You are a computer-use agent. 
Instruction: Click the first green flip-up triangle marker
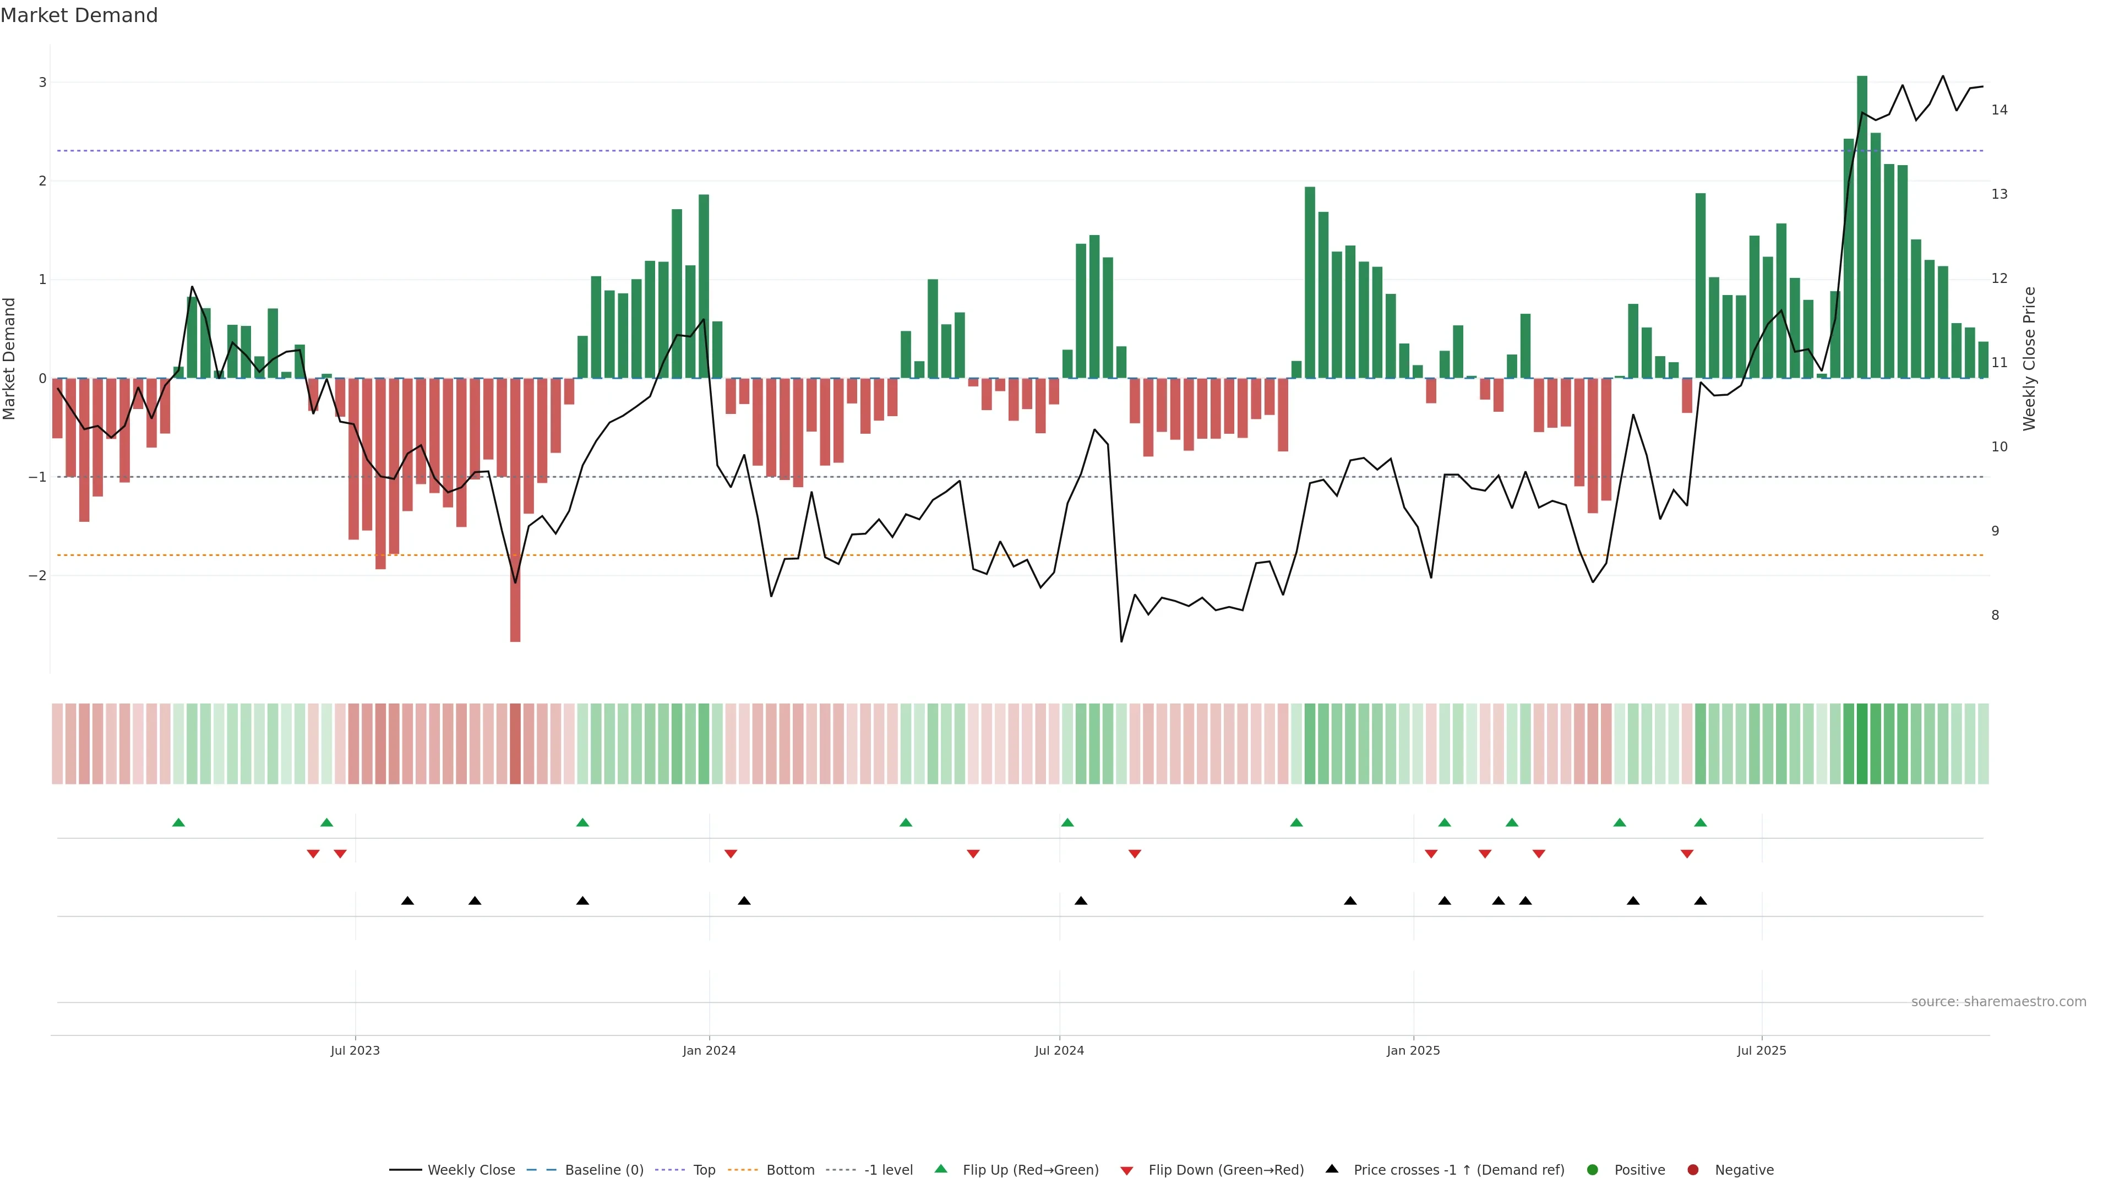(178, 822)
